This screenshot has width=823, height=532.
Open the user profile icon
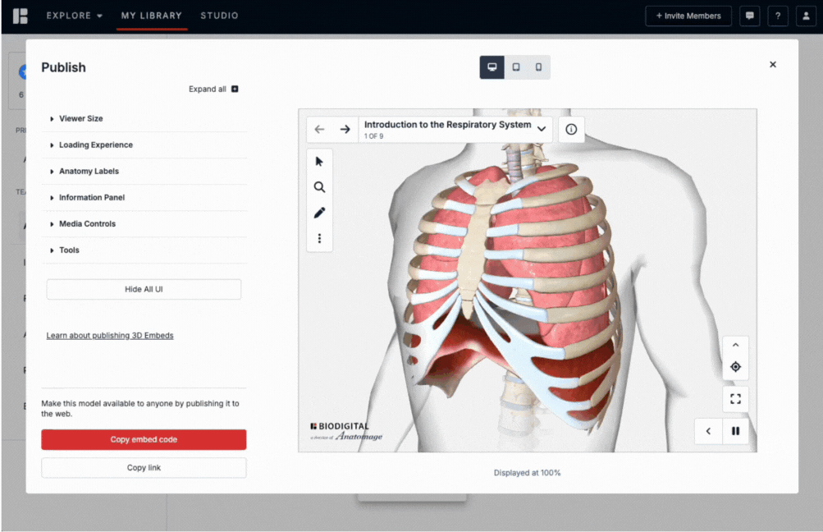tap(807, 16)
